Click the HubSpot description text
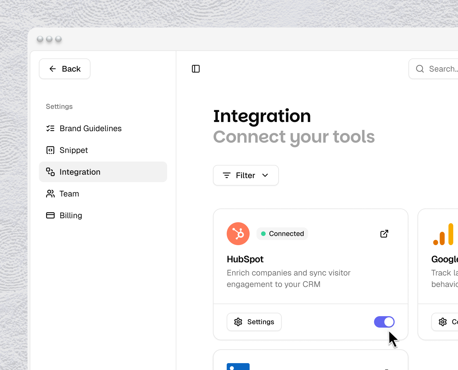Viewport: 458px width, 370px height. [x=289, y=278]
